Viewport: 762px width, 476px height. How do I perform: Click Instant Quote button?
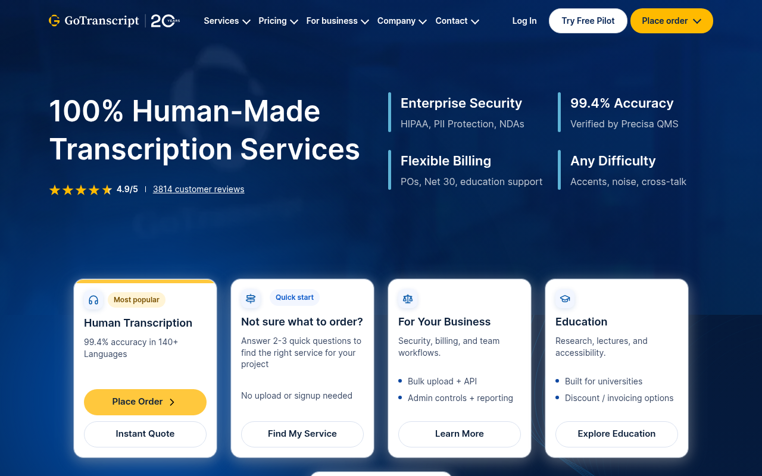145,434
